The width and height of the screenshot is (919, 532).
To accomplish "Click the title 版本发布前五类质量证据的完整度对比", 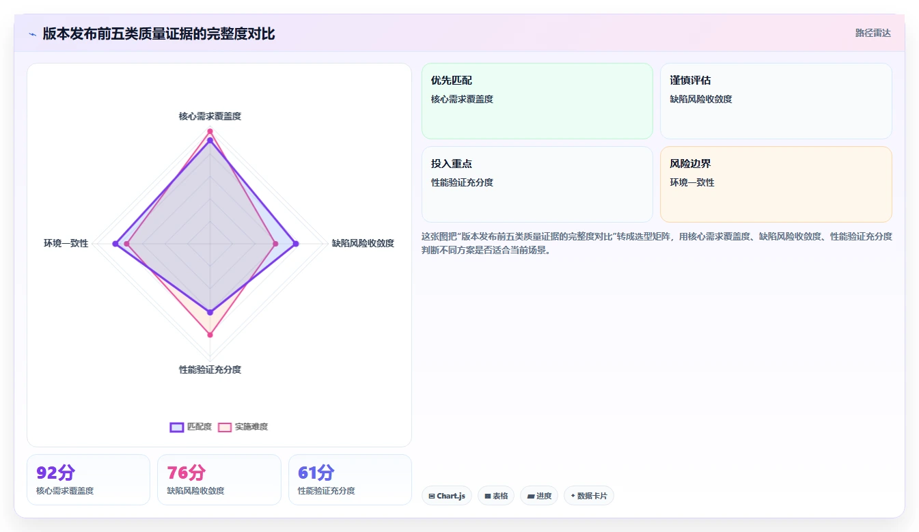I will 159,34.
